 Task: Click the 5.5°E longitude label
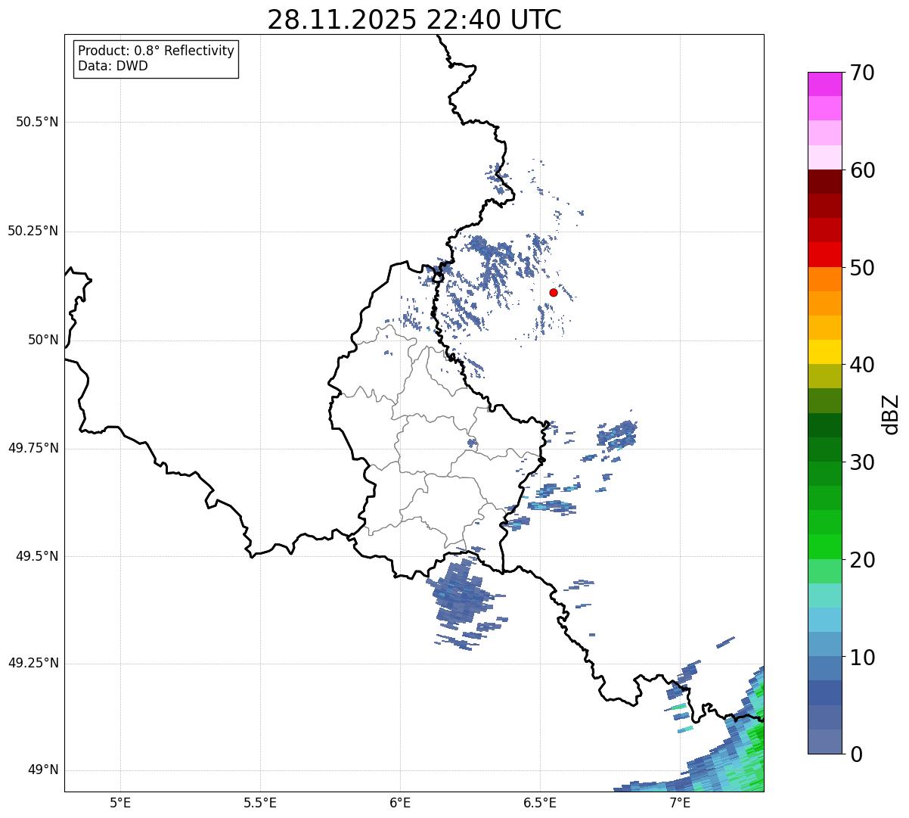[x=260, y=802]
